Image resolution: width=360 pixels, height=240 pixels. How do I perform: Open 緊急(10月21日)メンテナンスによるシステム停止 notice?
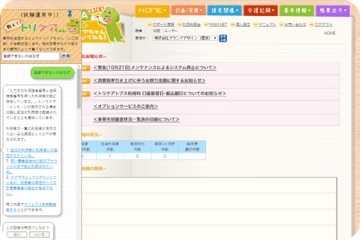pyautogui.click(x=155, y=68)
